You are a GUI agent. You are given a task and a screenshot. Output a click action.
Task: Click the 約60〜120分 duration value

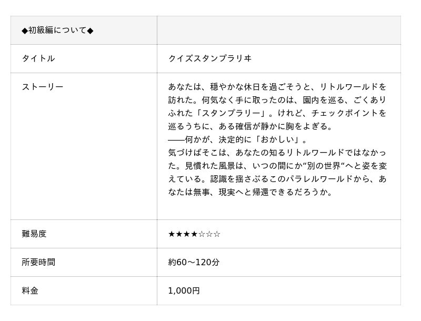(x=194, y=262)
